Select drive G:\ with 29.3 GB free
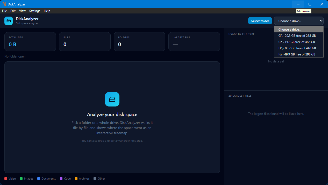This screenshot has height=185, width=328. coord(299,35)
